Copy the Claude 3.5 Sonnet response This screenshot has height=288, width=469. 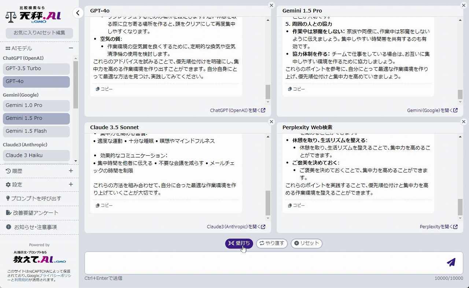click(104, 206)
